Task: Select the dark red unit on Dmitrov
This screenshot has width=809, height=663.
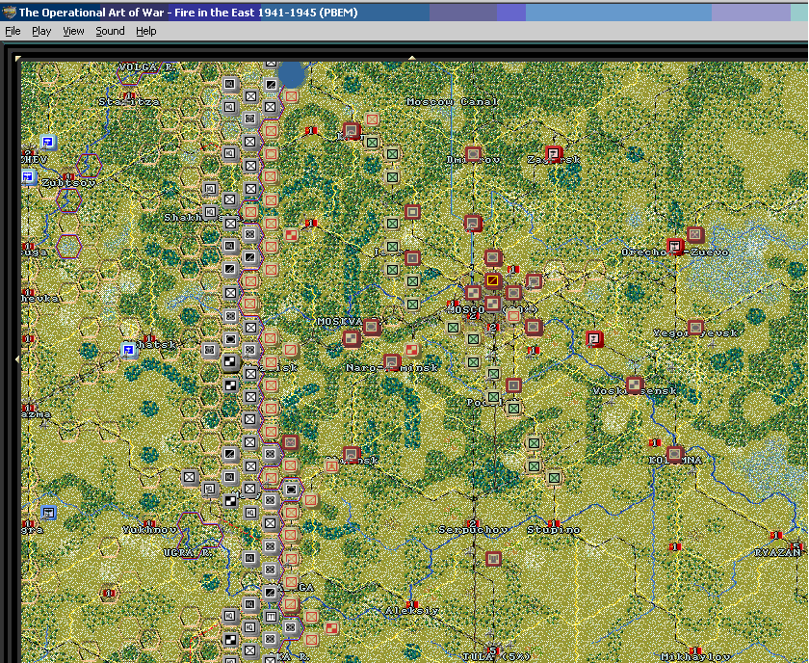Action: [x=473, y=154]
